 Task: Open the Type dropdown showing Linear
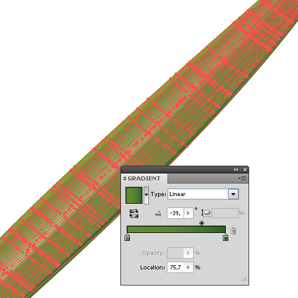[x=203, y=194]
